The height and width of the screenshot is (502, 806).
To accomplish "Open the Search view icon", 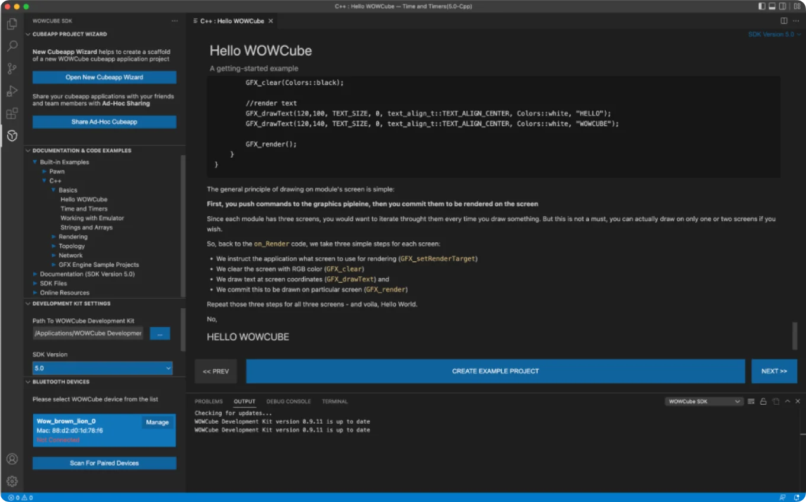I will 12,46.
